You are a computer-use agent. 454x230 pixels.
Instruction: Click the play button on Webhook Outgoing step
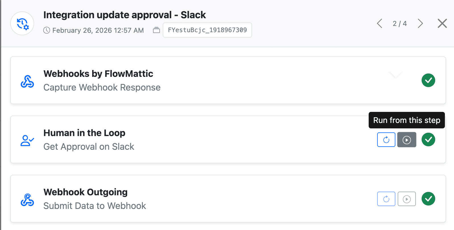pyautogui.click(x=406, y=199)
